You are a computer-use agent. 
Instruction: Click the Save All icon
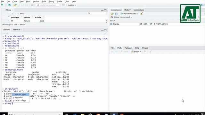27,5
